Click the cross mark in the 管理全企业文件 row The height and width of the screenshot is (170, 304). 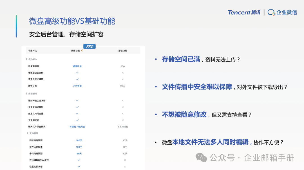pos(122,73)
